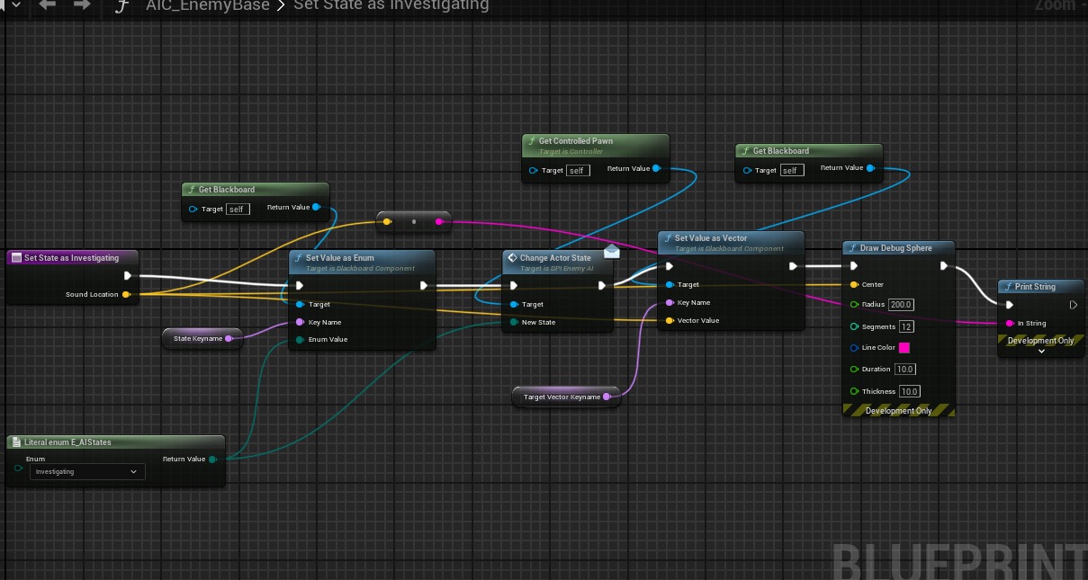Click the State Keyname output pin

tap(229, 339)
